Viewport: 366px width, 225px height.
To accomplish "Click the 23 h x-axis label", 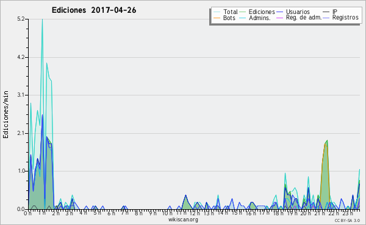I will point(348,213).
